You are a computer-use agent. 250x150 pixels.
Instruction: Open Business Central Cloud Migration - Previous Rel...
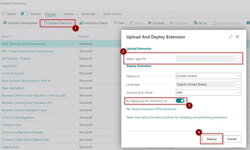point(35,95)
